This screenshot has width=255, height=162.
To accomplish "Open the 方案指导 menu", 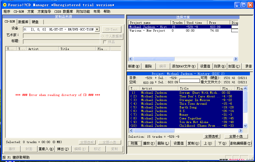I will coord(44,12).
